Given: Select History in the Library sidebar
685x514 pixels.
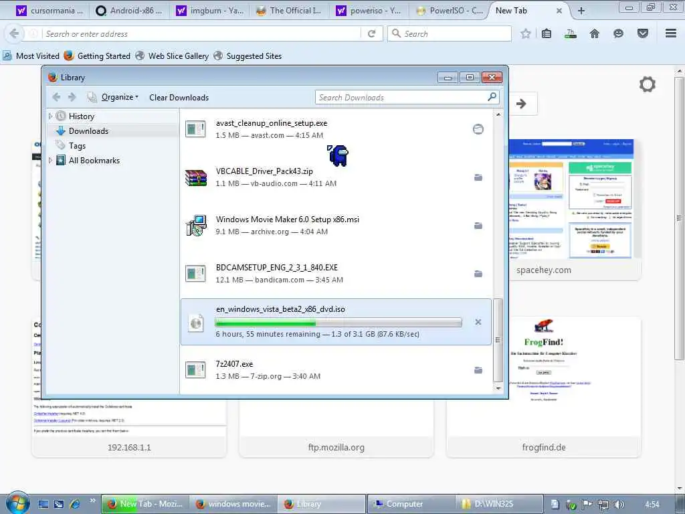Looking at the screenshot, I should (x=81, y=116).
